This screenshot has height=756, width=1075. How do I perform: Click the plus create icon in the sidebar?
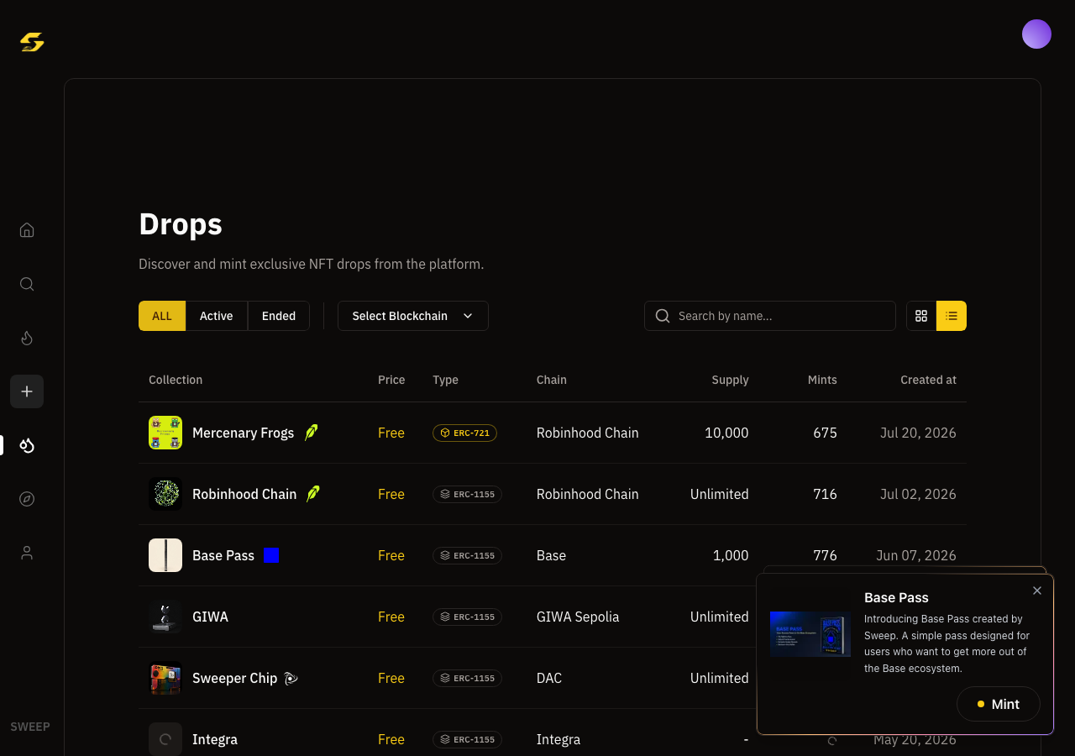[x=27, y=391]
